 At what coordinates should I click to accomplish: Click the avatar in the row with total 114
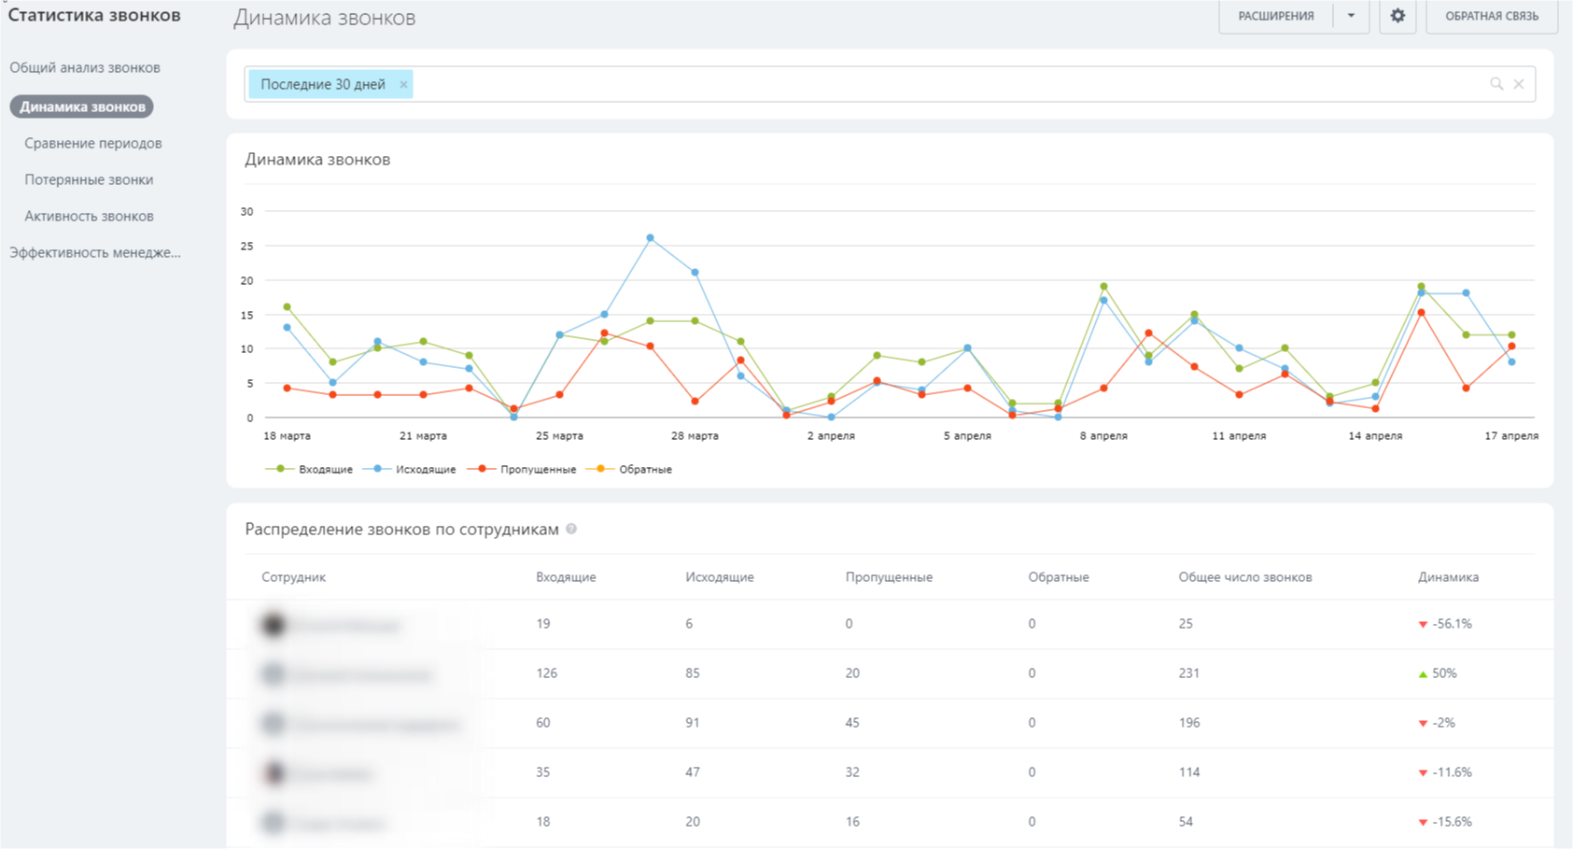click(274, 773)
